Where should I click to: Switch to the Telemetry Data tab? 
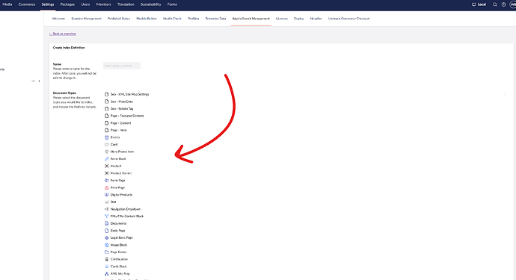[215, 19]
